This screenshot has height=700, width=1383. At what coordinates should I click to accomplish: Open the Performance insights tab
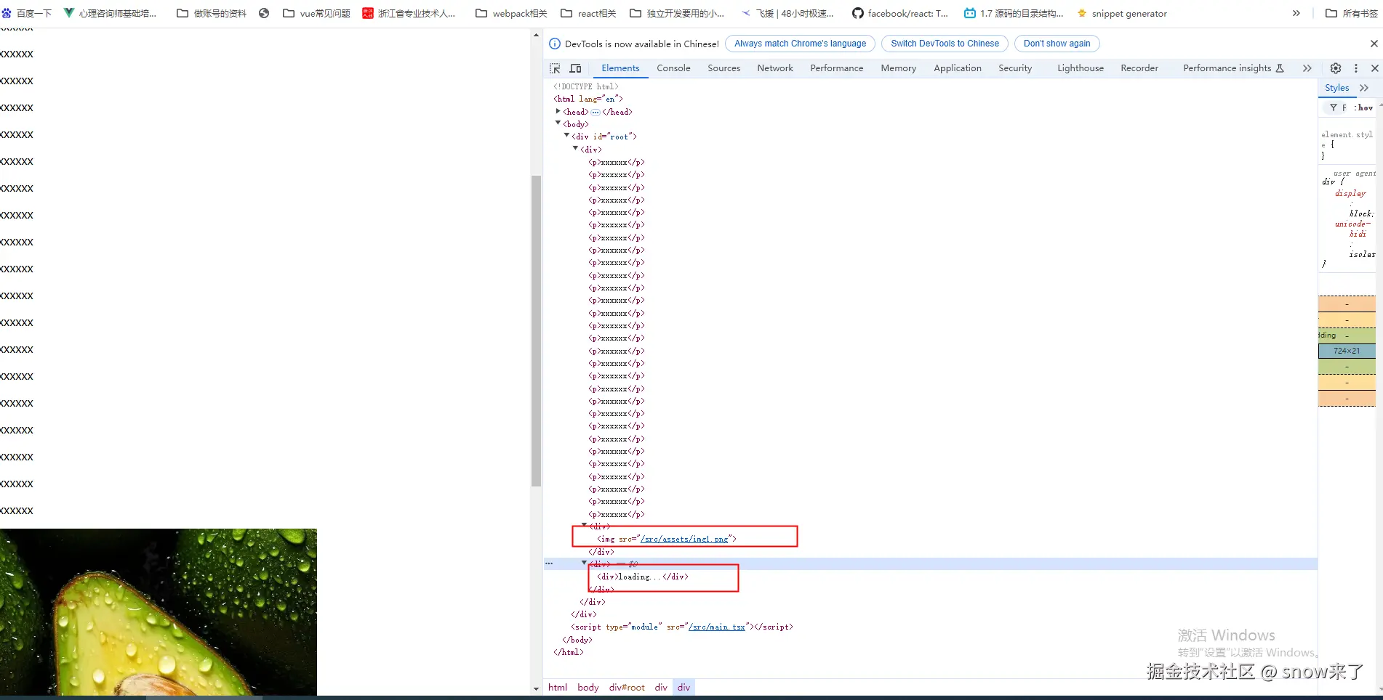pyautogui.click(x=1233, y=68)
